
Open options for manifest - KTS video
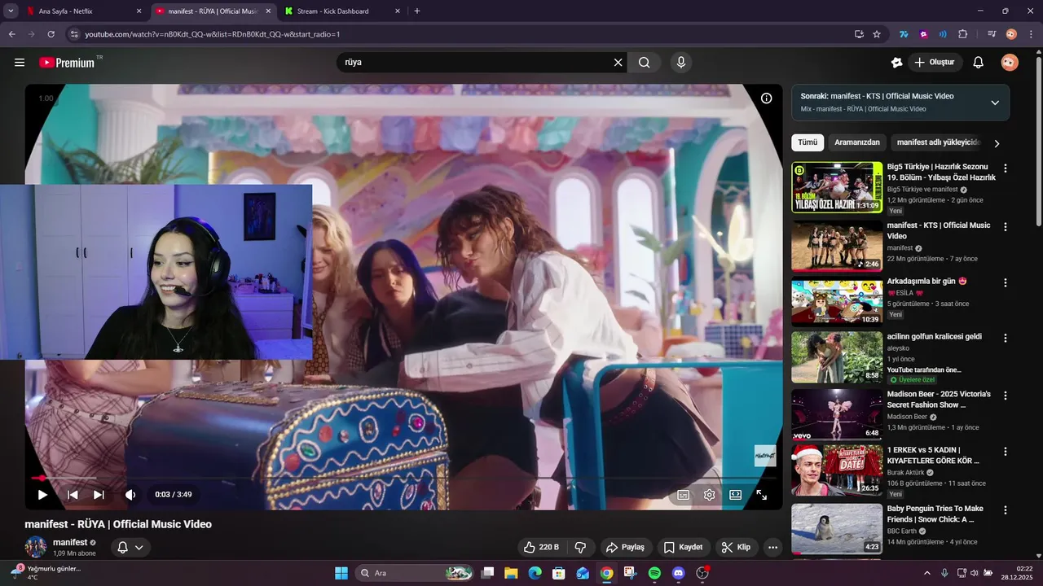[x=1005, y=227]
